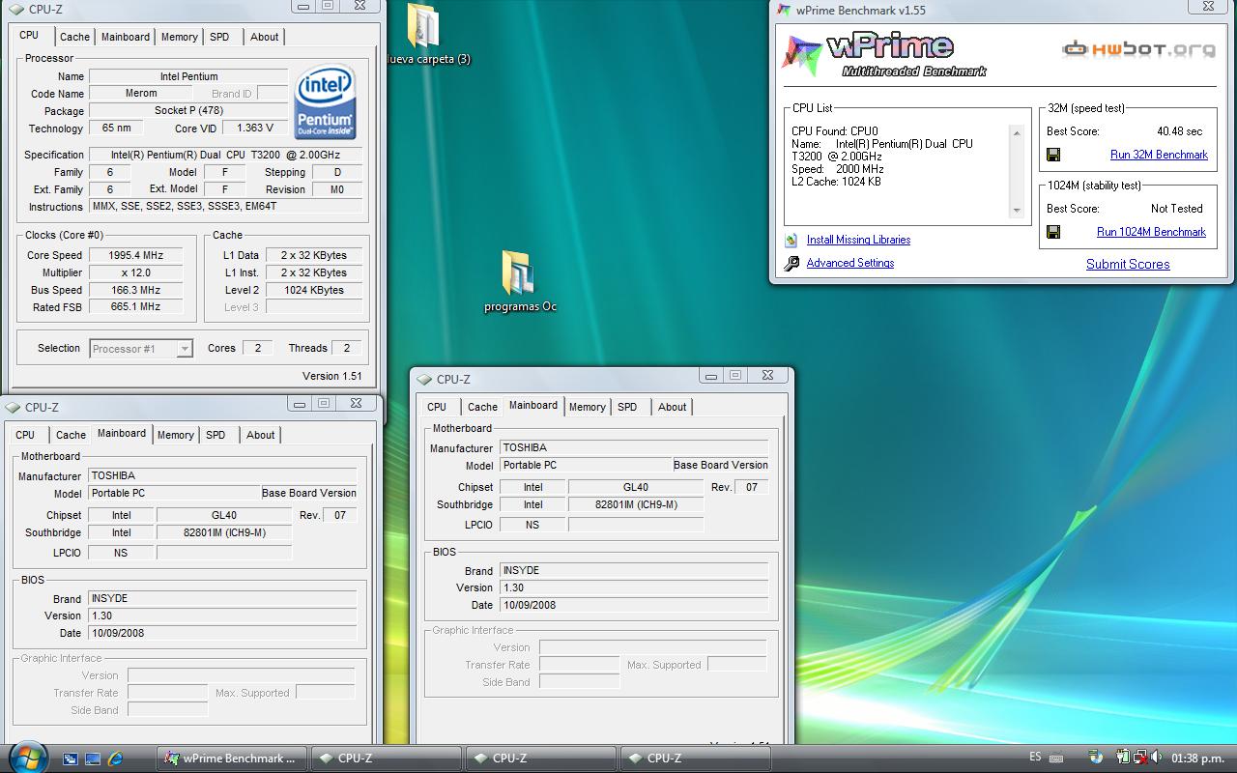Viewport: 1237px width, 773px height.
Task: Open Mainboard tab in top-left CPU-Z window
Action: pyautogui.click(x=126, y=37)
